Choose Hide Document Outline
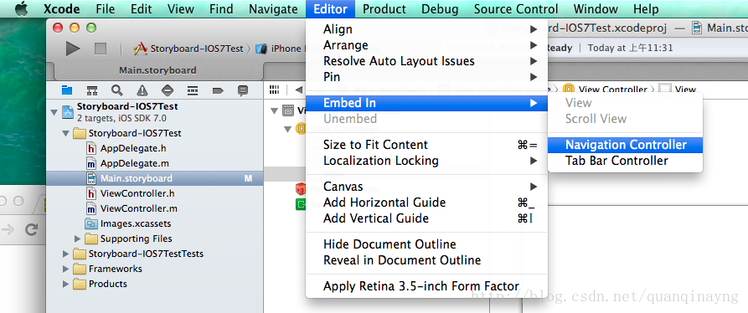The width and height of the screenshot is (748, 313). click(x=426, y=244)
